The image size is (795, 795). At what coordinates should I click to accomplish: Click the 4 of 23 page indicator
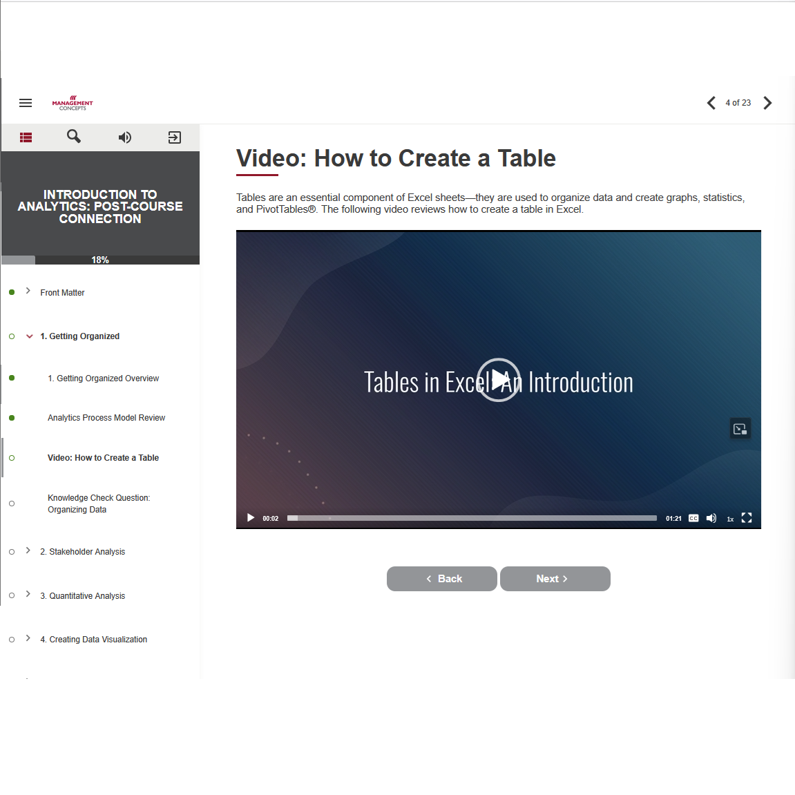pyautogui.click(x=738, y=103)
